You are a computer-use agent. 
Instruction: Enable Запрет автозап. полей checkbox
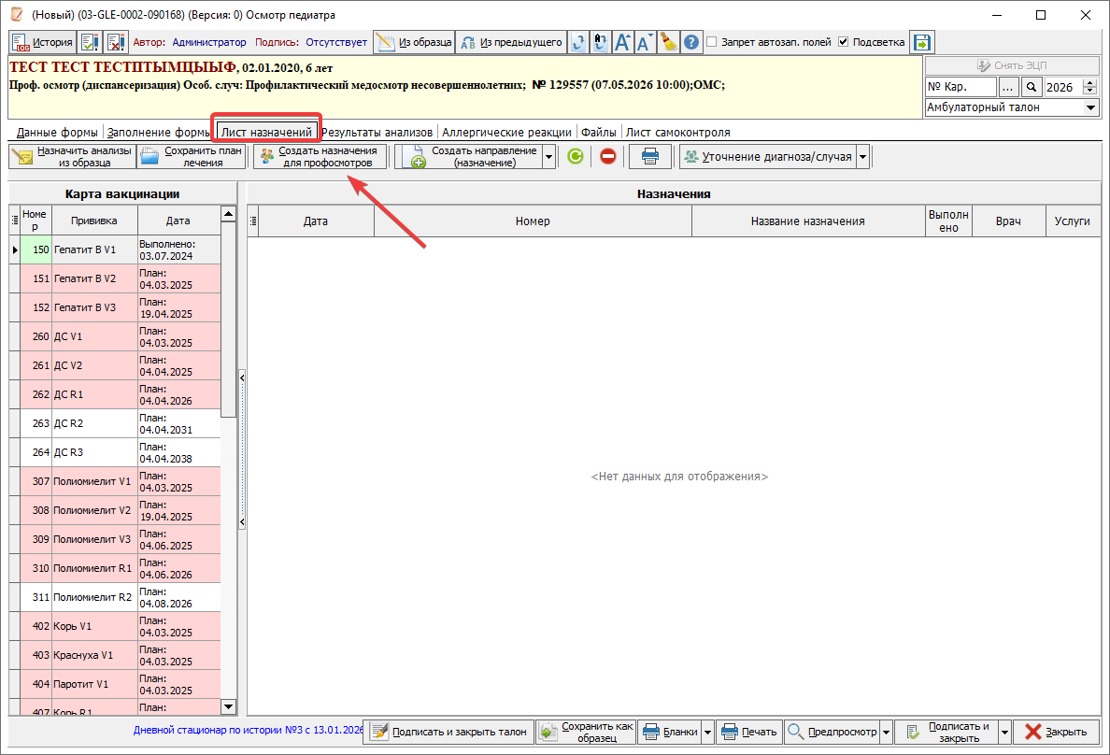[x=712, y=42]
